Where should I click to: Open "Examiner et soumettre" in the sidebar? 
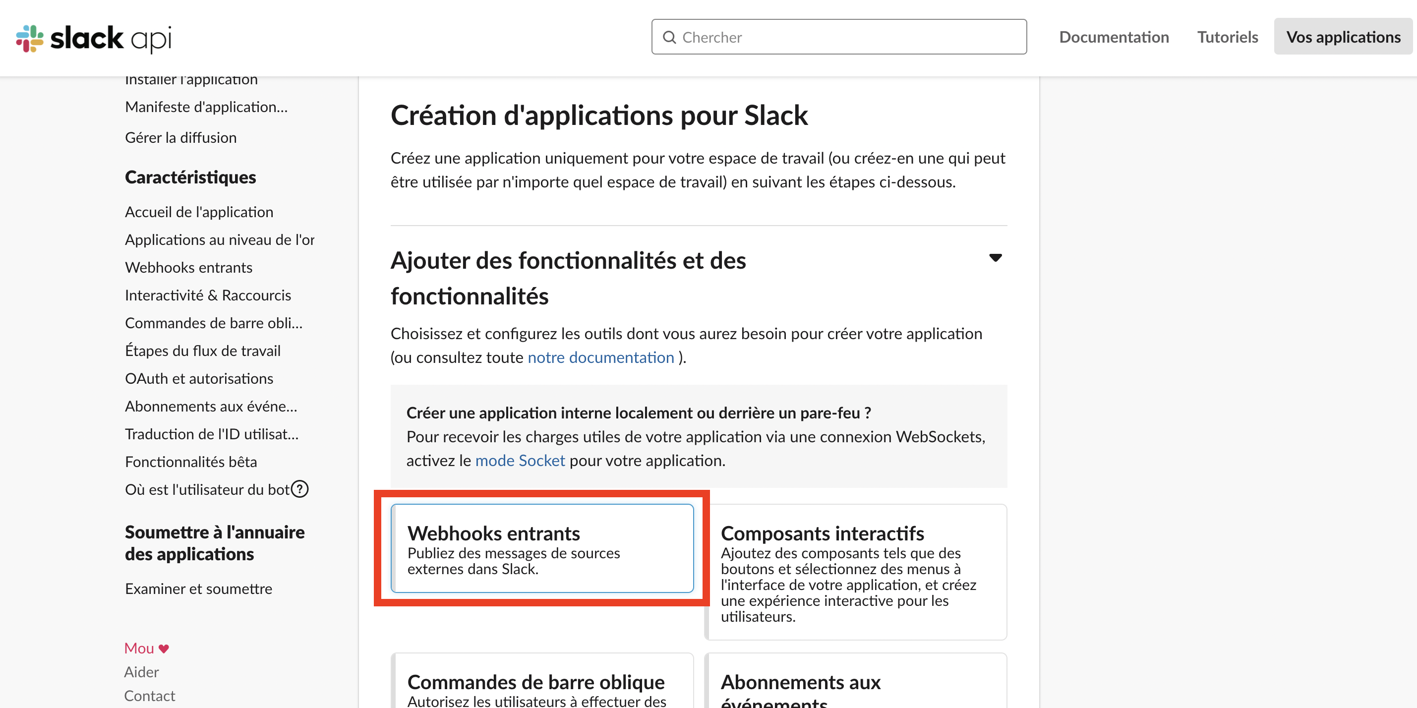(199, 589)
